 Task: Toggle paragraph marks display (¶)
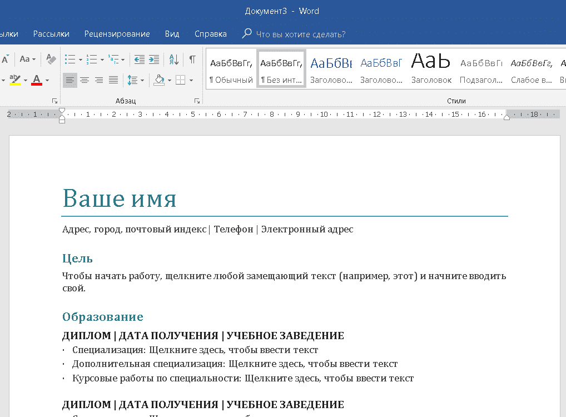click(x=192, y=59)
